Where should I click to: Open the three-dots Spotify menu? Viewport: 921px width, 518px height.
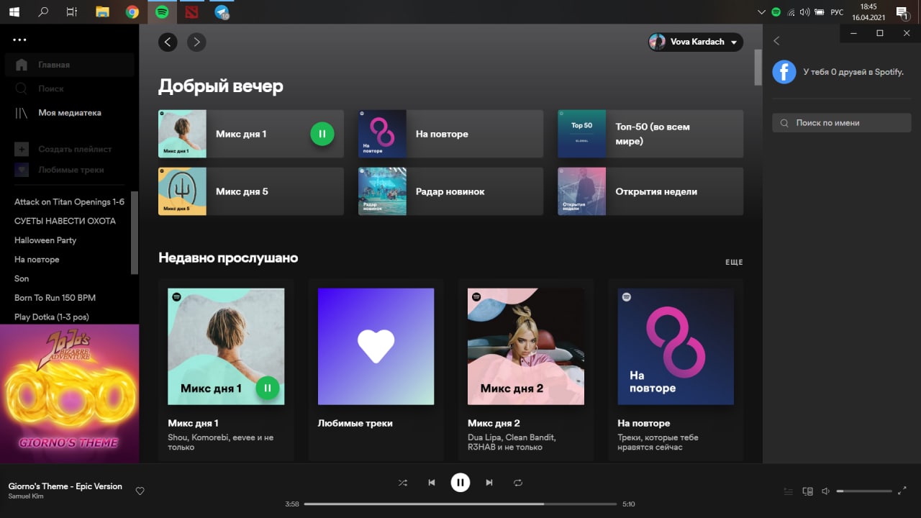point(19,40)
